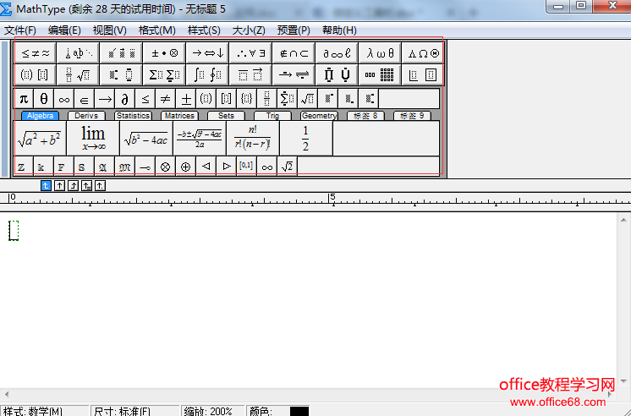Open the 格式(M) menu
The height and width of the screenshot is (416, 631).
[157, 30]
